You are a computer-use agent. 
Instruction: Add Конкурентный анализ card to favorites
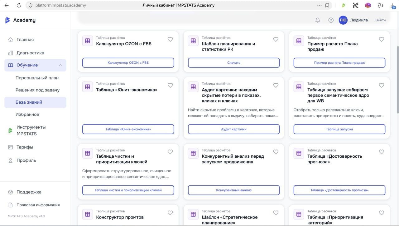tap(276, 152)
